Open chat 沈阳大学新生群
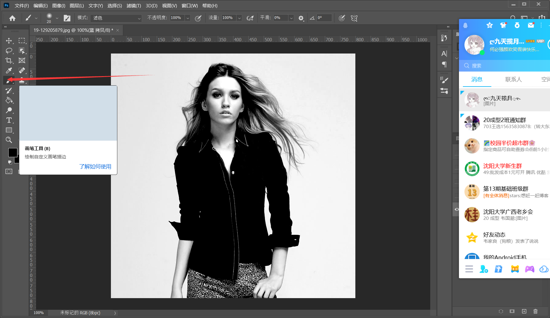This screenshot has height=318, width=550. [x=504, y=169]
